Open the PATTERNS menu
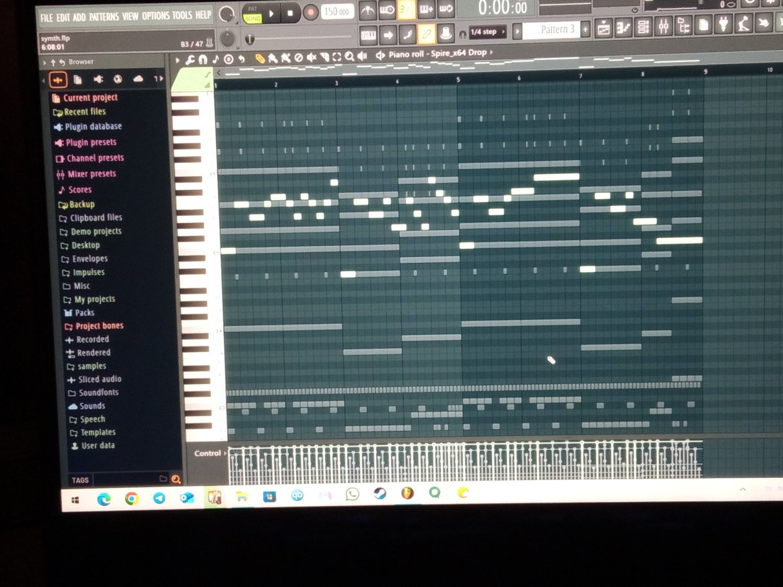783x587 pixels. [x=104, y=16]
